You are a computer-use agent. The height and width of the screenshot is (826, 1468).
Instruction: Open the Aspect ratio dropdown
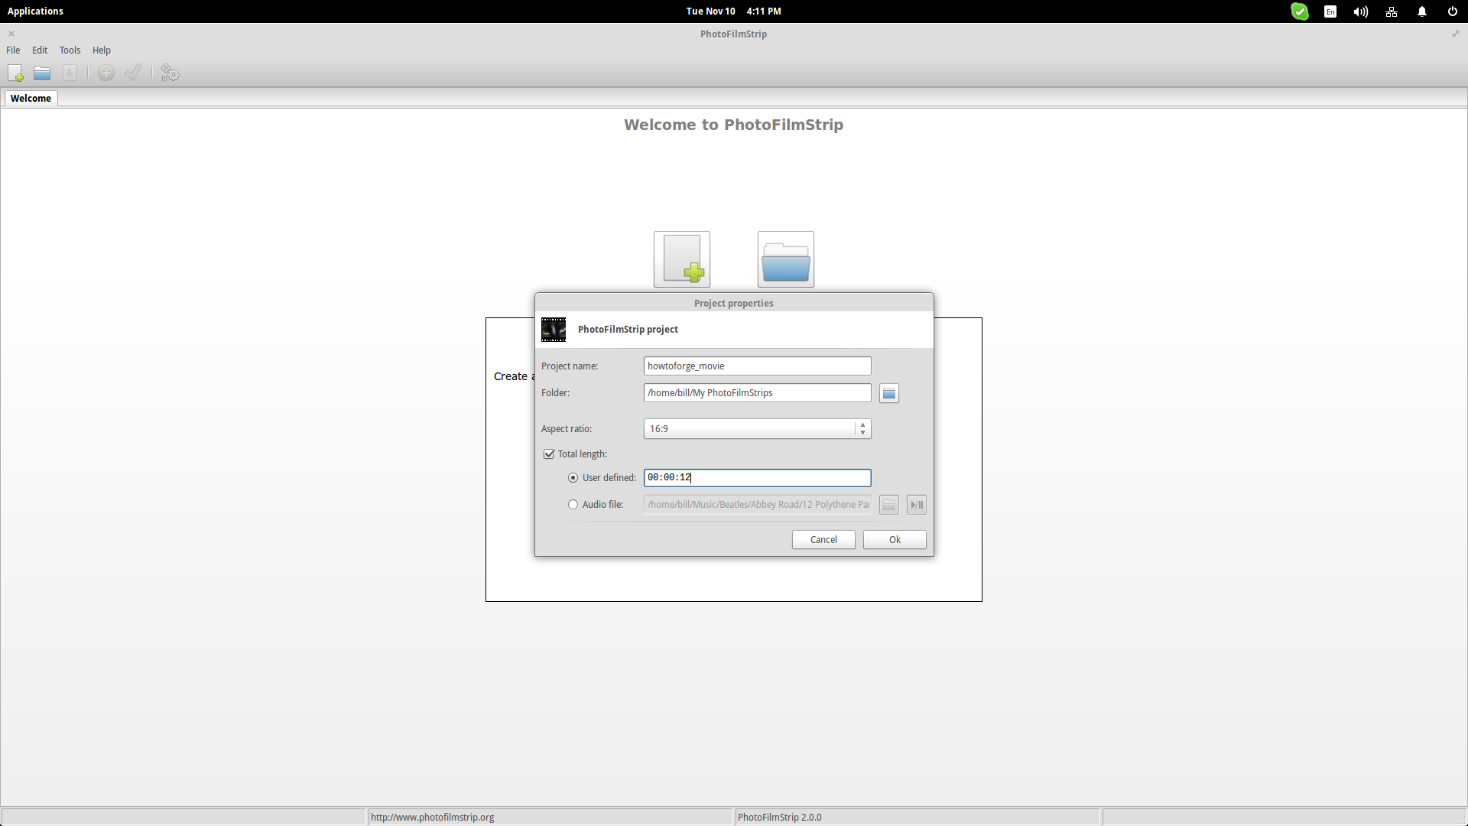click(x=757, y=429)
